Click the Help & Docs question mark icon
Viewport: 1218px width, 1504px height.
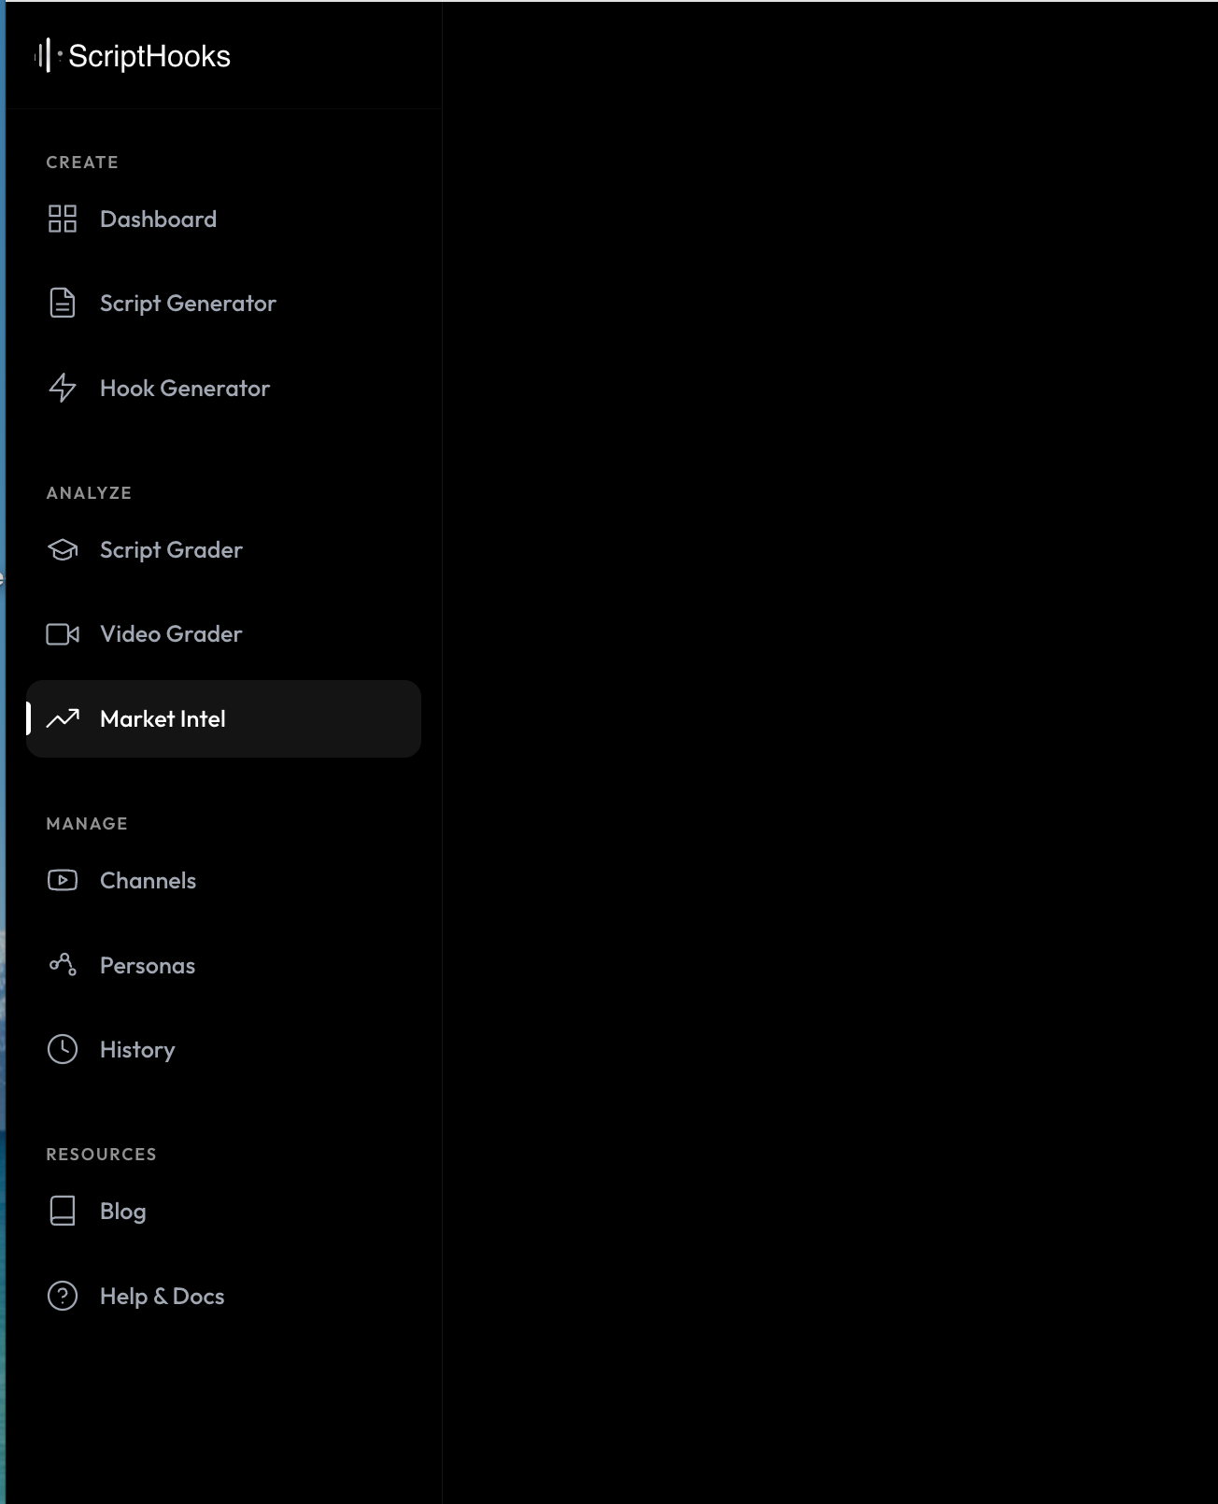(x=63, y=1296)
